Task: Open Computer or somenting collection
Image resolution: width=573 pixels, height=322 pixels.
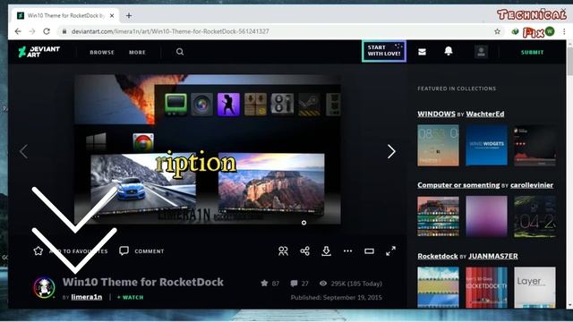Action: [458, 185]
